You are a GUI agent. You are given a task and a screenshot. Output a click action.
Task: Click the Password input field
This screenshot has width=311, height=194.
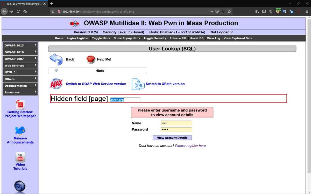[x=176, y=129]
